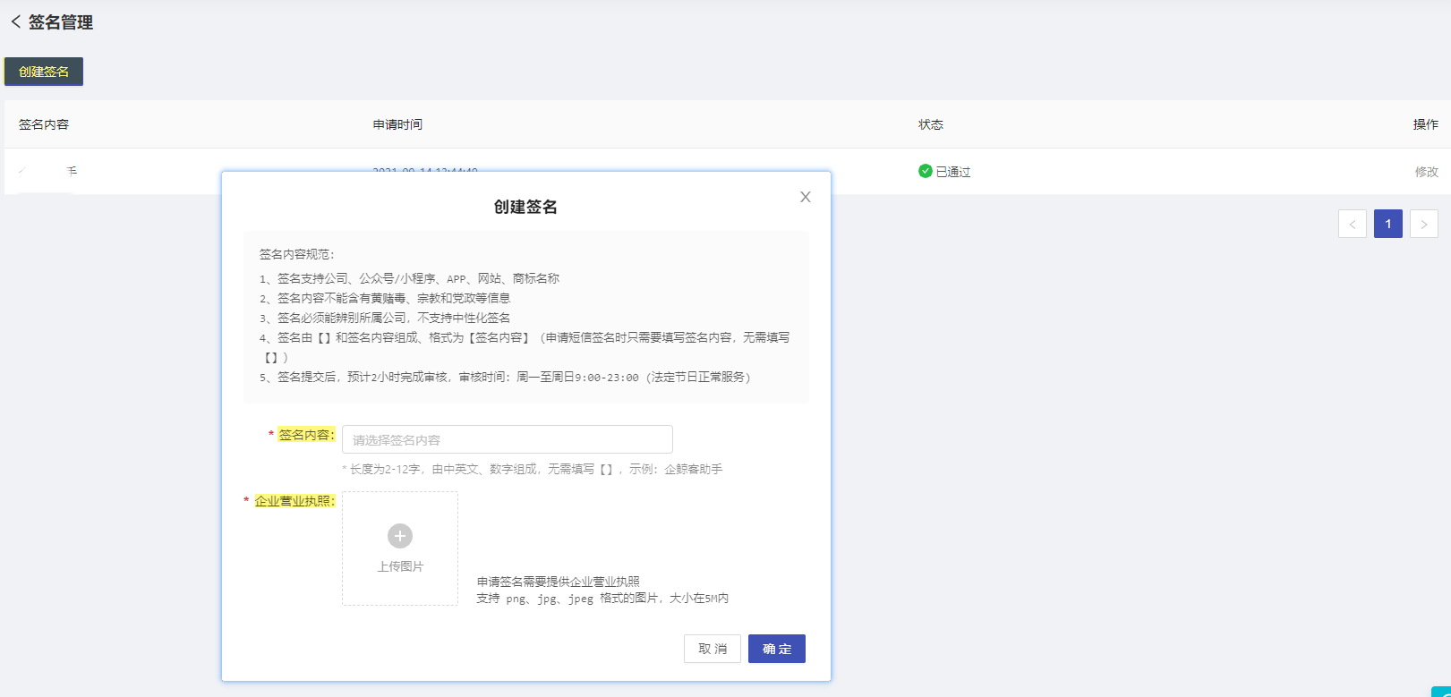1451x697 pixels.
Task: Click the 企业营业执照 field label
Action: pos(294,501)
